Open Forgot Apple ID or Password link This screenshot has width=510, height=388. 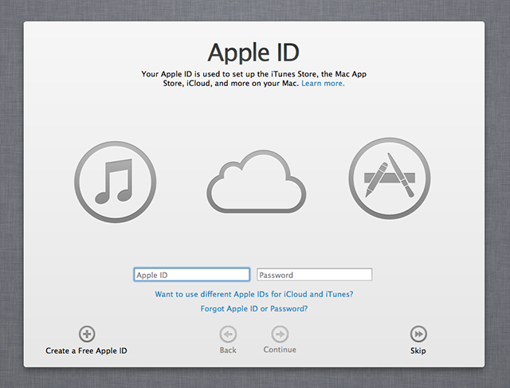253,308
